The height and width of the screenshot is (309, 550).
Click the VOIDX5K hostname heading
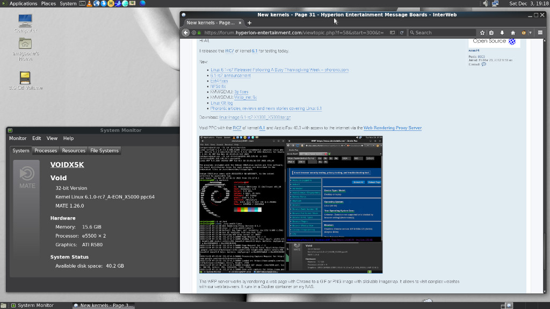(67, 165)
